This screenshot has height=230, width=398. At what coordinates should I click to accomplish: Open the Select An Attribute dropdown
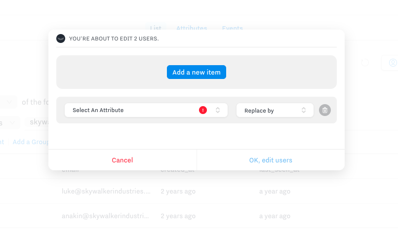(x=146, y=110)
